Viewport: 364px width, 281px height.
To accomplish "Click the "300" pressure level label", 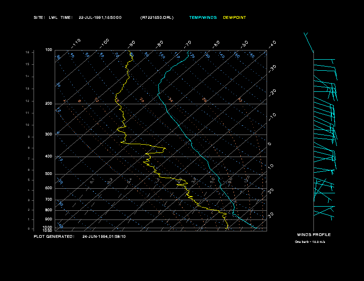I will pyautogui.click(x=49, y=134).
